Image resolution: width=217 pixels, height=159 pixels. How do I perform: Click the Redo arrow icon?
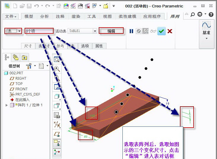click(48, 6)
